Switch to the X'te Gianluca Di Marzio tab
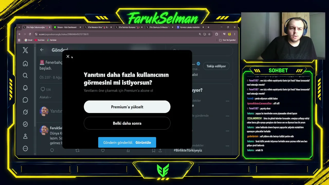This screenshot has height=185, width=329. pyautogui.click(x=159, y=27)
